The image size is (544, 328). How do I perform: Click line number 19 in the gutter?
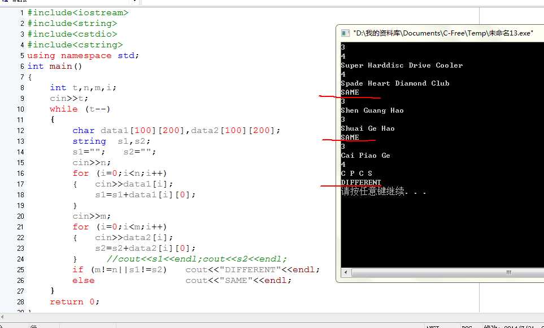point(20,206)
